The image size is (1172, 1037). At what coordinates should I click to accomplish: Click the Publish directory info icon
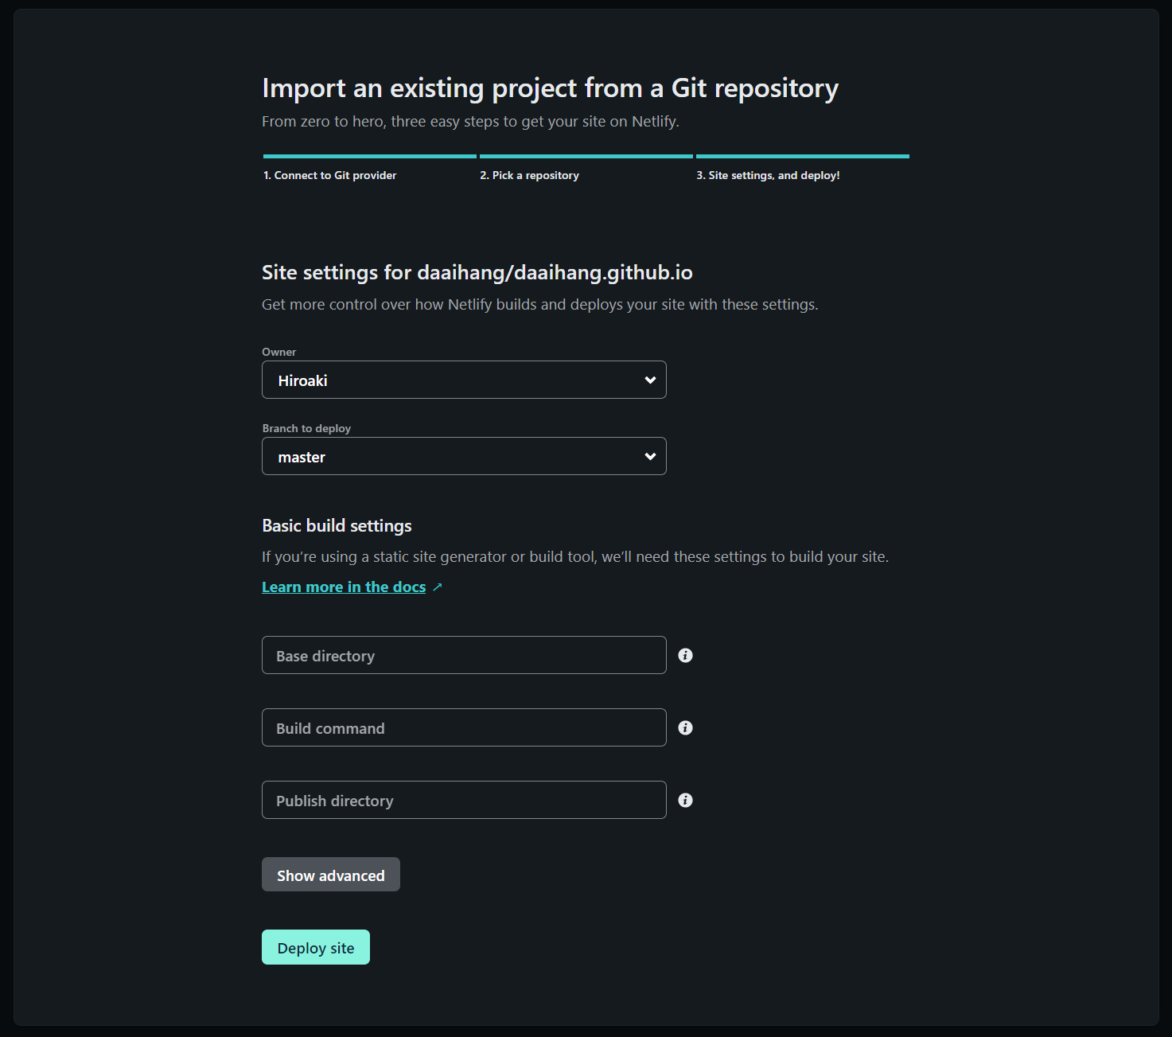(x=685, y=800)
